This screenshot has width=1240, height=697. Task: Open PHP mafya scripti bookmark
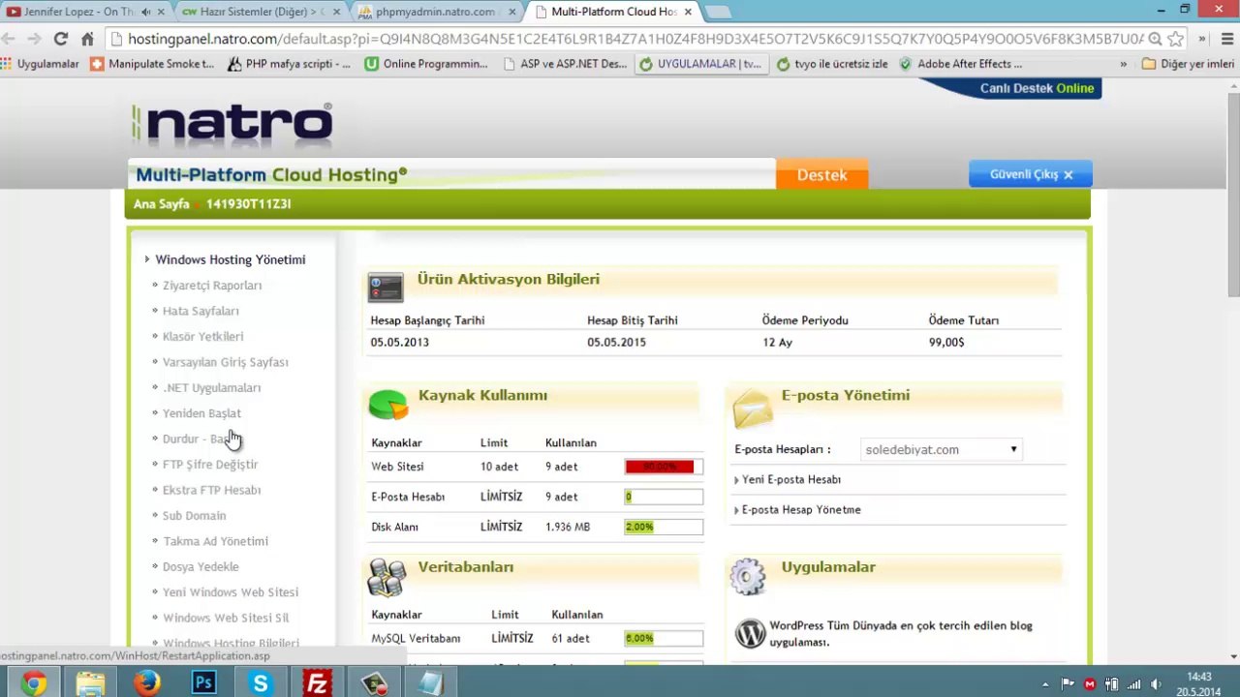coord(289,64)
